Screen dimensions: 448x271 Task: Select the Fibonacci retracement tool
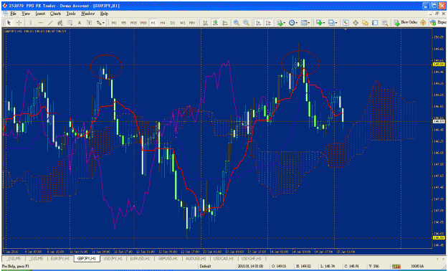coord(70,23)
